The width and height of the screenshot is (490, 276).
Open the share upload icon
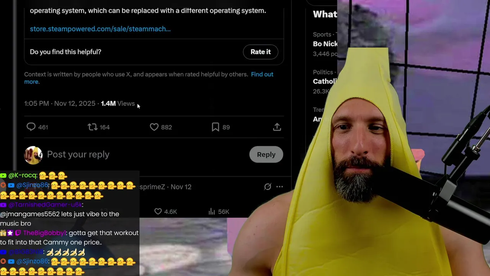[x=277, y=127]
